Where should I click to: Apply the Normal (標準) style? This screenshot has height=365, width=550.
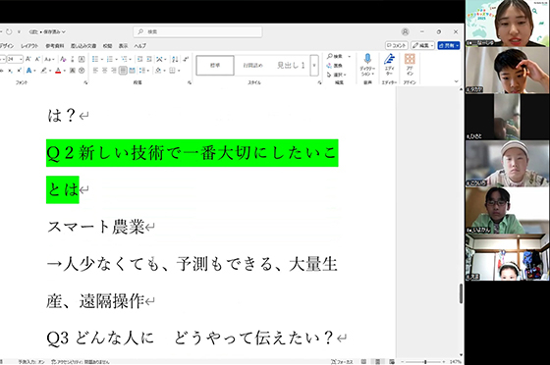click(x=215, y=65)
